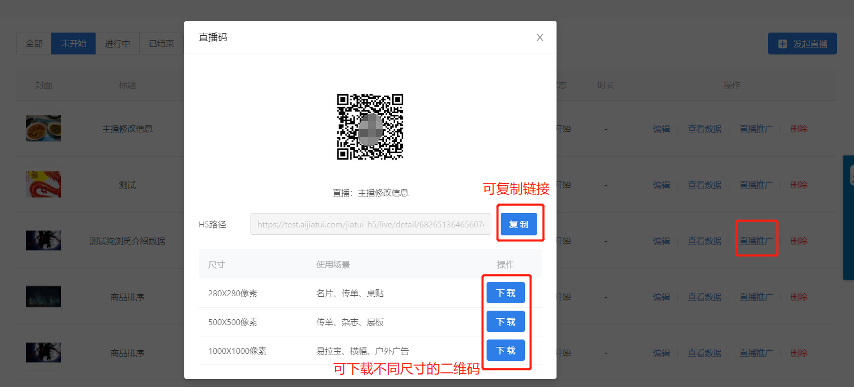This screenshot has width=854, height=387.
Task: Click the 传单、杂志、展板 usage text
Action: click(x=350, y=322)
